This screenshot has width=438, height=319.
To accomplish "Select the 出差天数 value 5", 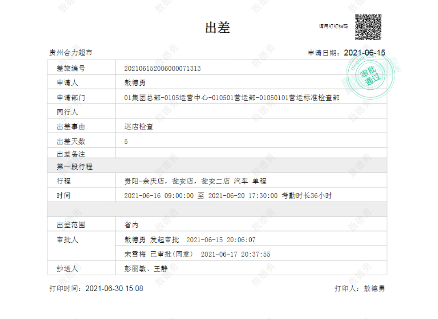I will (x=126, y=142).
